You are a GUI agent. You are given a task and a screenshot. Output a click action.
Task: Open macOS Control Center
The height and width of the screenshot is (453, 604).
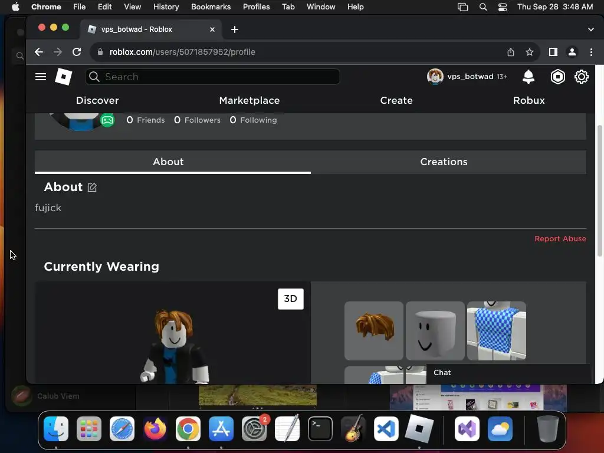tap(503, 7)
